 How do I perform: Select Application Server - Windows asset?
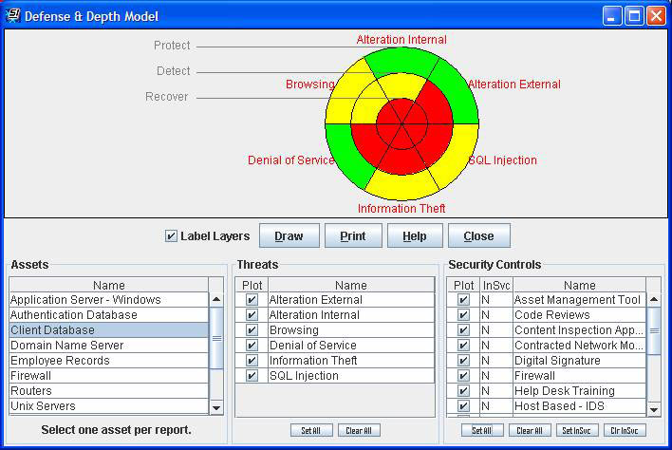click(x=109, y=300)
